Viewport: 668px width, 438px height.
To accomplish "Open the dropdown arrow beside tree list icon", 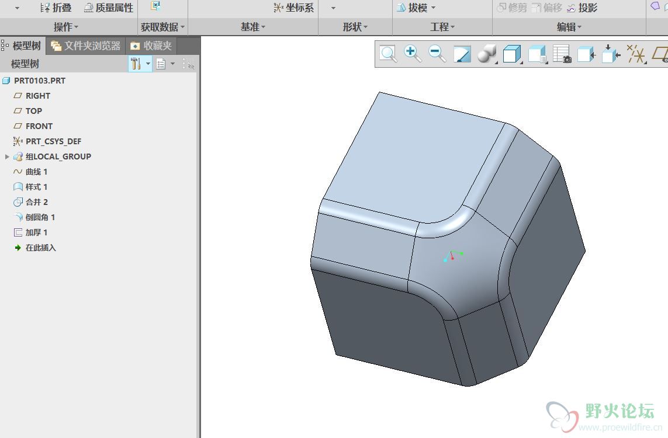I will pyautogui.click(x=172, y=64).
